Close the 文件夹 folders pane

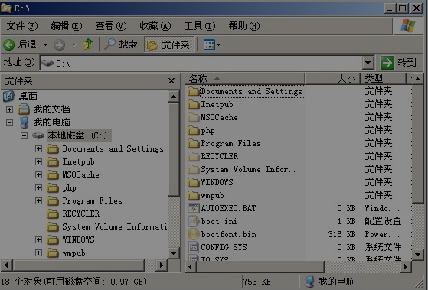pyautogui.click(x=172, y=81)
